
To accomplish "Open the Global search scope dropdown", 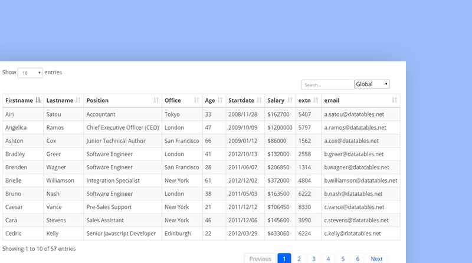I will tap(372, 84).
